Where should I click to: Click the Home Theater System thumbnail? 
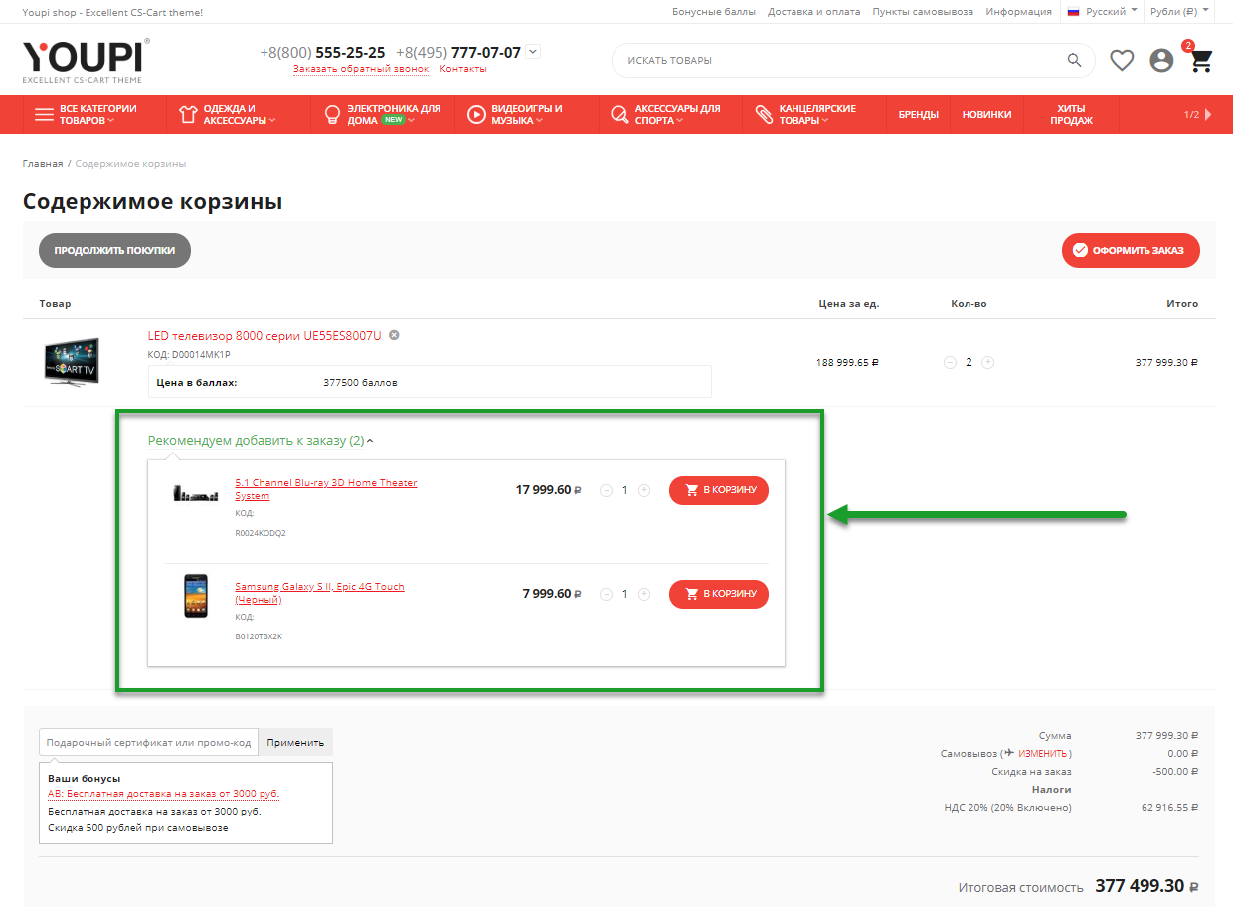tap(195, 493)
